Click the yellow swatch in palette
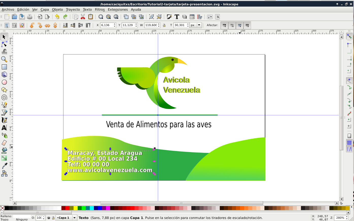The image size is (354, 221). pyautogui.click(x=76, y=208)
